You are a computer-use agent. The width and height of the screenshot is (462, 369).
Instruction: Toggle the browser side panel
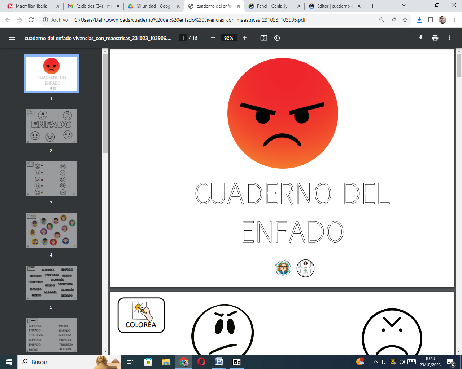(431, 20)
